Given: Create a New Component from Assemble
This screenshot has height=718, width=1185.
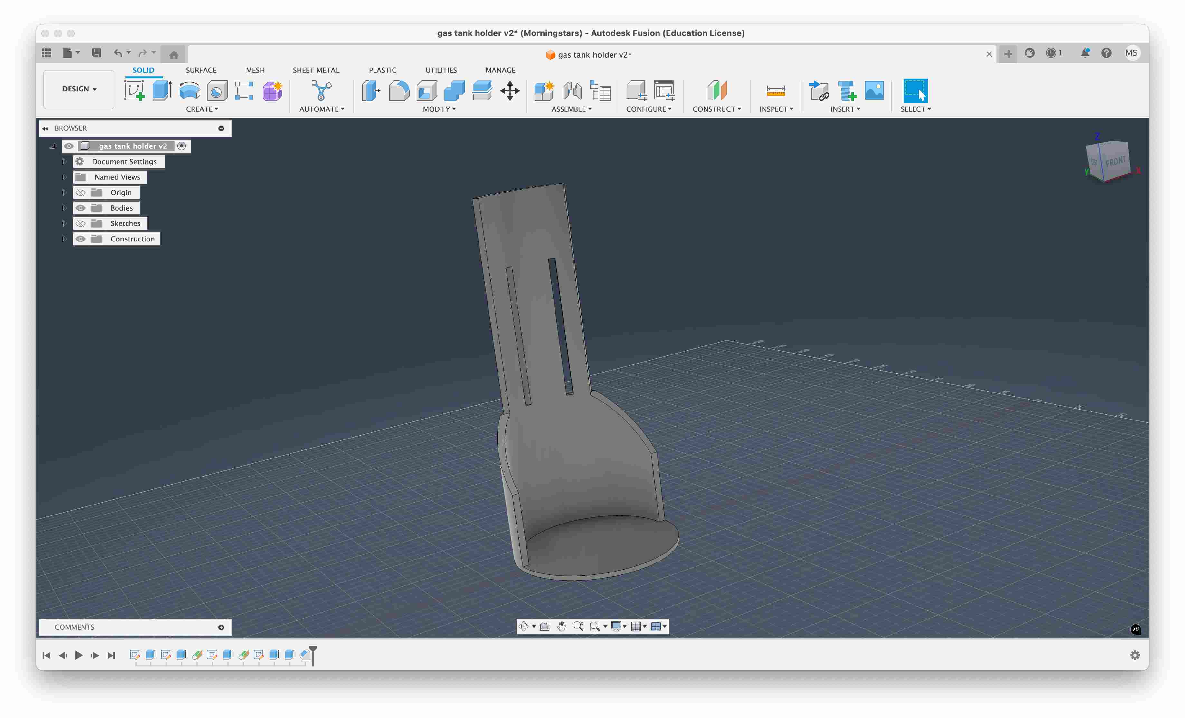Looking at the screenshot, I should tap(545, 90).
